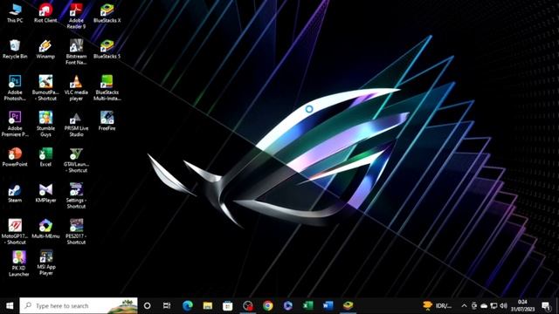Launch Microsoft Edge from taskbar

coord(188,305)
